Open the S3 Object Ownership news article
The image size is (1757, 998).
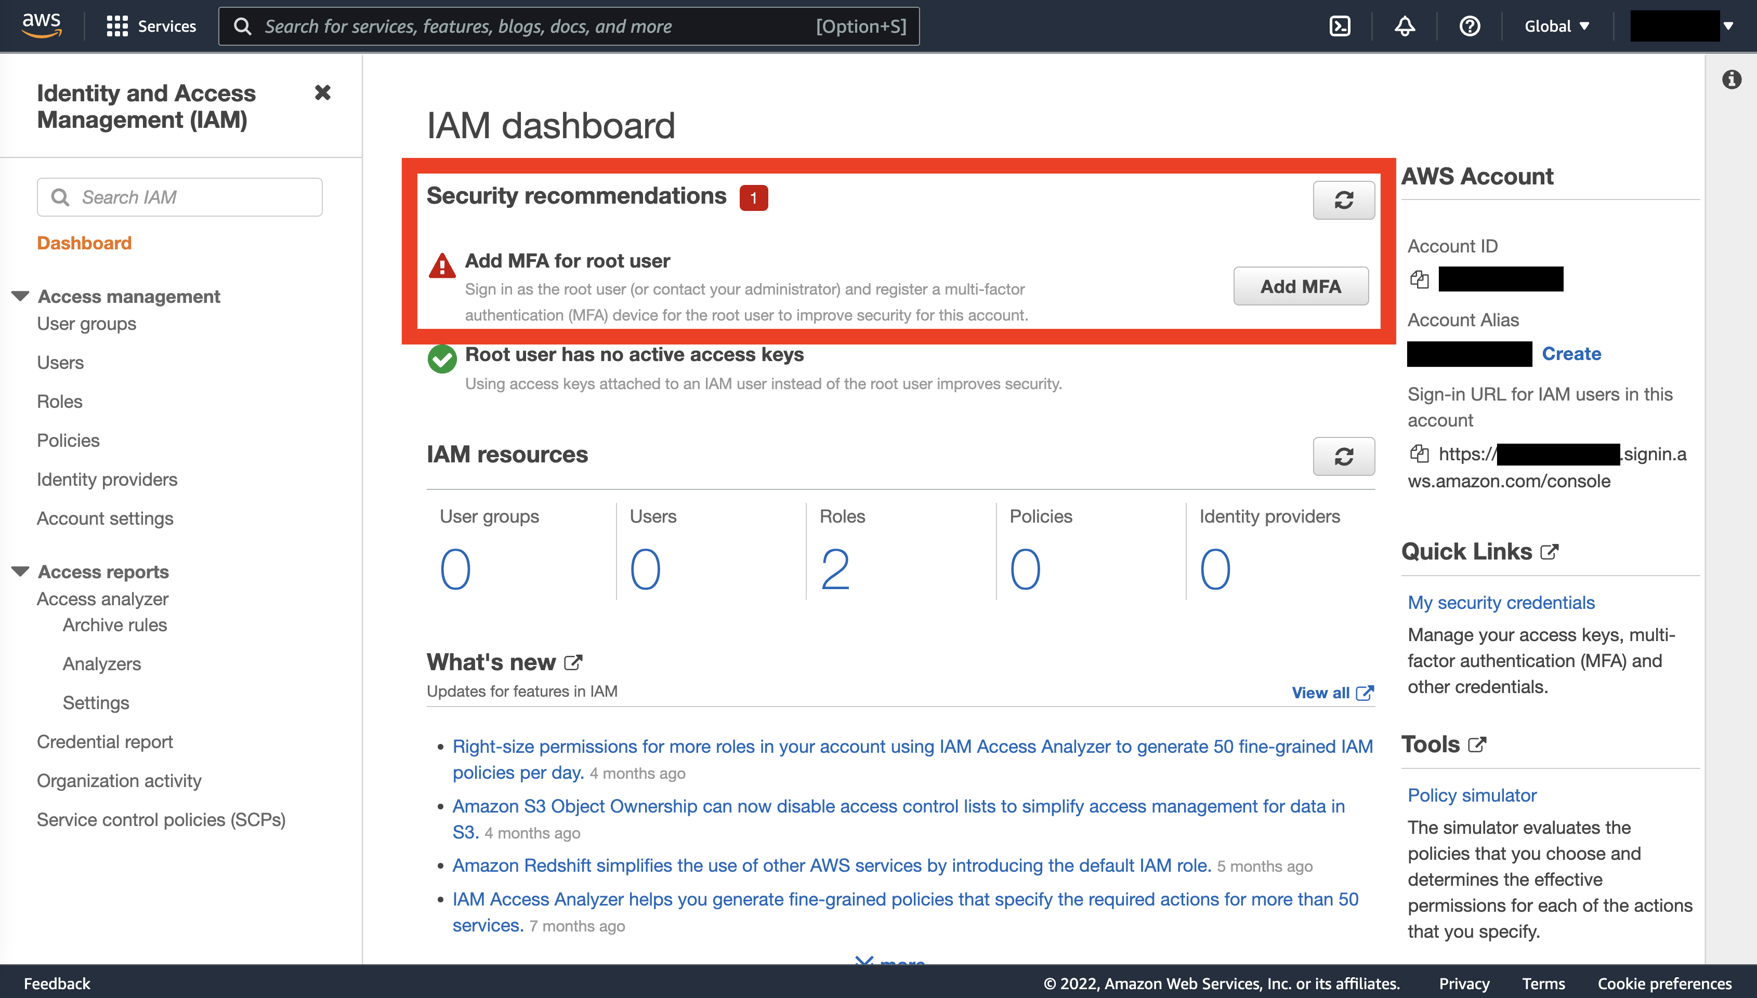coord(898,819)
